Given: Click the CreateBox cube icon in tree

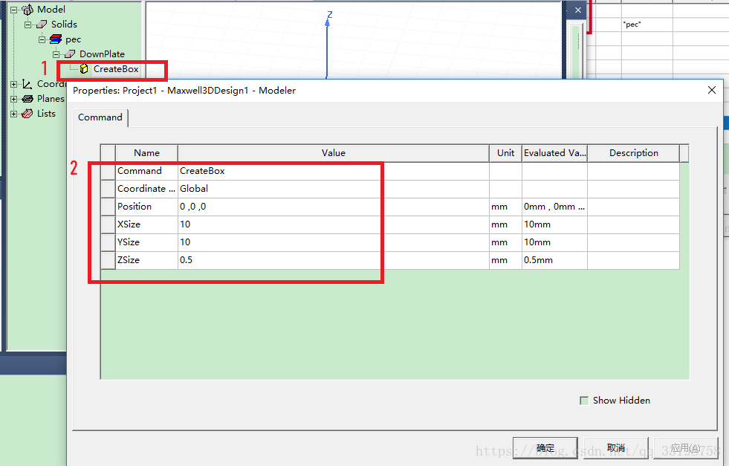Looking at the screenshot, I should coord(84,69).
